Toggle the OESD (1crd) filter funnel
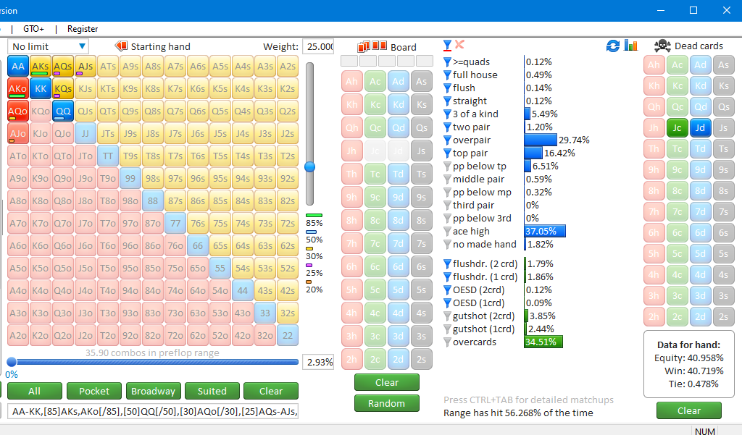 point(447,303)
